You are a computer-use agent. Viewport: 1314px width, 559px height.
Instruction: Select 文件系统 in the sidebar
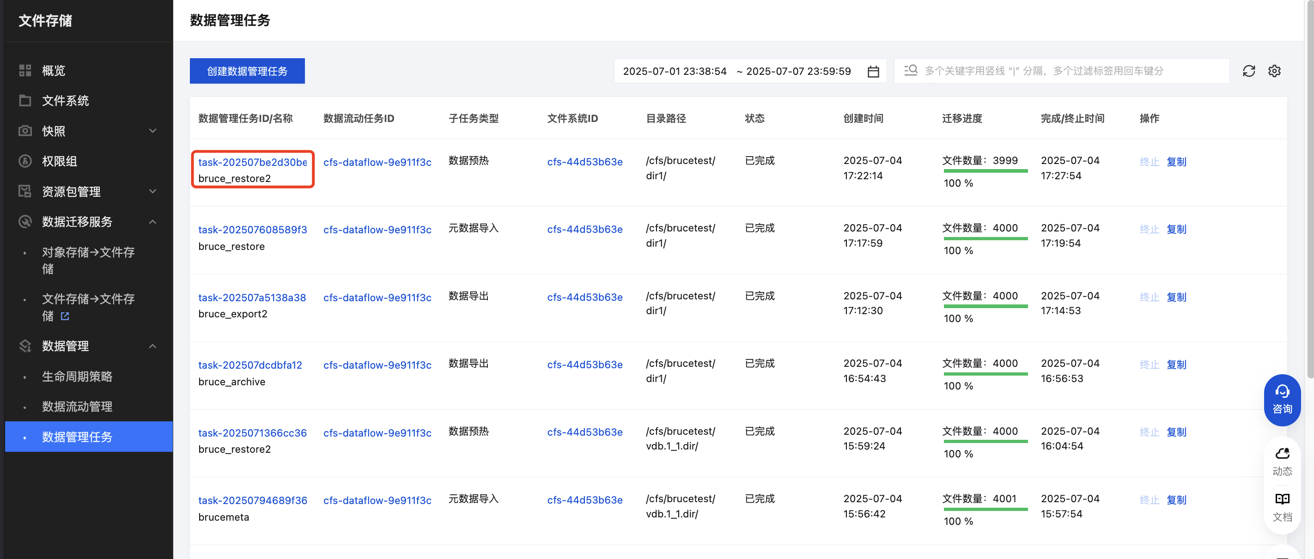[65, 100]
